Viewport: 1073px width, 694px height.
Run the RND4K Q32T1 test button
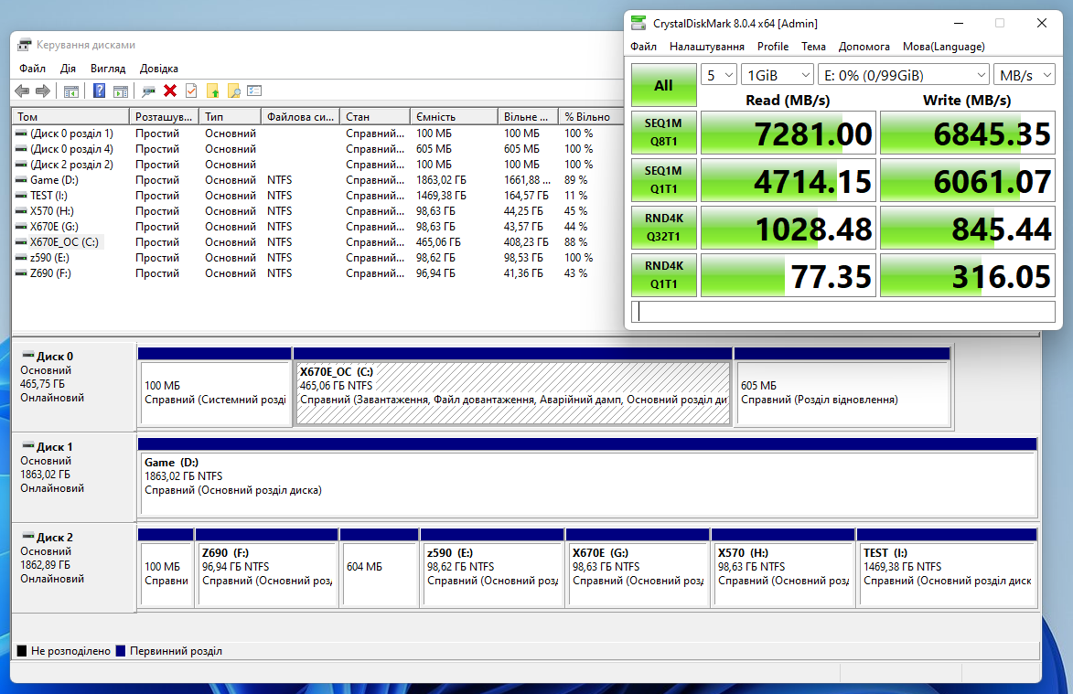coord(663,229)
